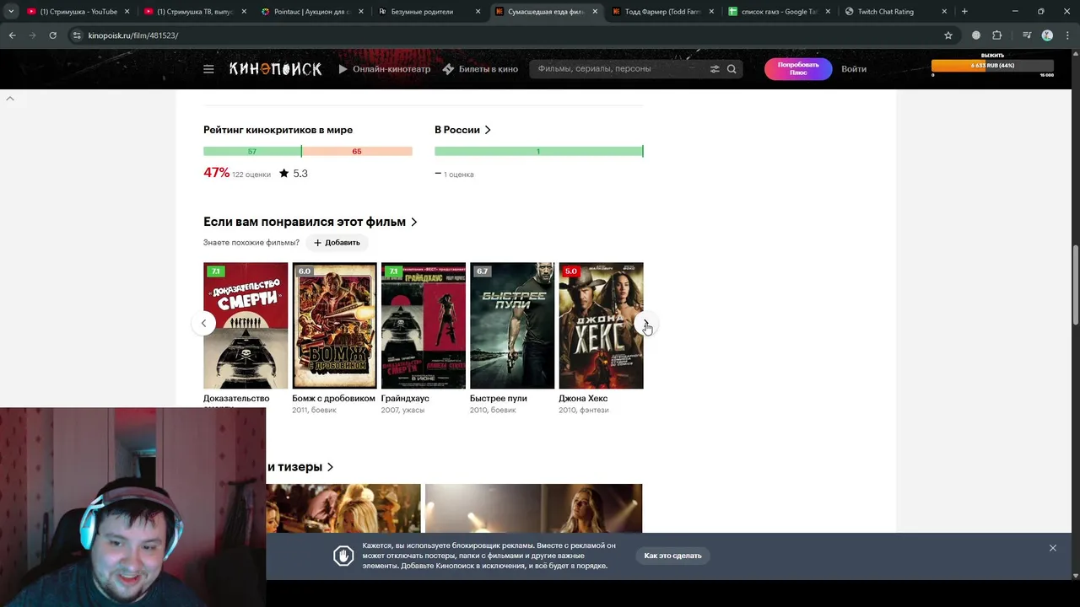
Task: Open Грайндхаус movie poster
Action: coord(424,325)
